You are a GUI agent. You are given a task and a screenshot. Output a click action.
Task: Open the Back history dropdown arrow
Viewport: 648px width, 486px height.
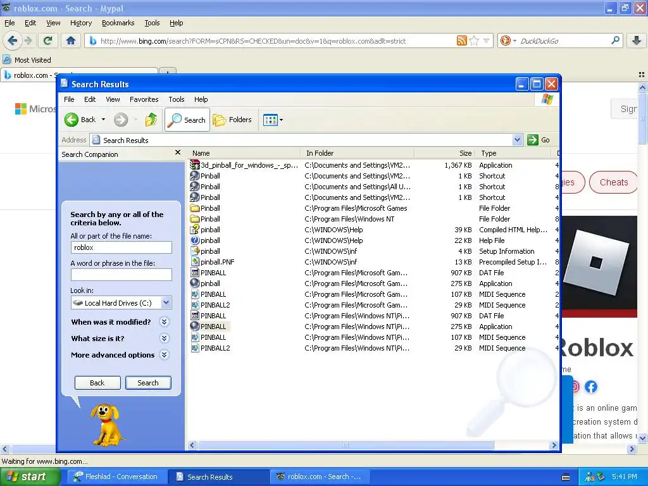tap(103, 120)
